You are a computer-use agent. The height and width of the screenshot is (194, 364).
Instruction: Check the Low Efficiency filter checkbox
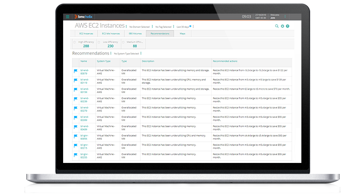(x=99, y=42)
